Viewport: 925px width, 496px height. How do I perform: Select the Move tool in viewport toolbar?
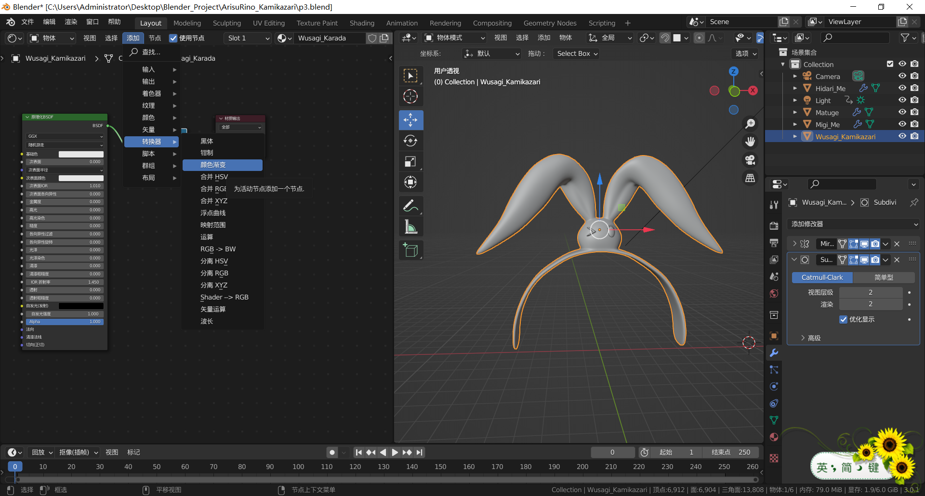(x=410, y=120)
